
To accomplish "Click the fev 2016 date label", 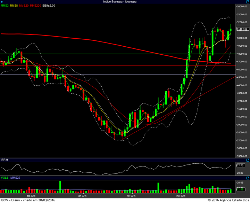I will tap(131, 196).
